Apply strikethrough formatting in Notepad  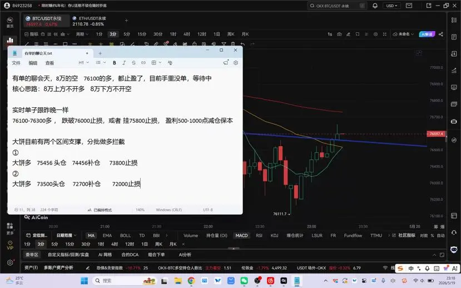point(133,63)
